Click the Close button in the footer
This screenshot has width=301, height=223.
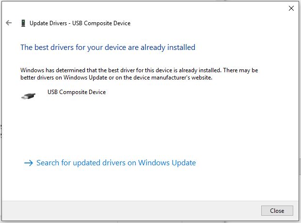(x=277, y=211)
